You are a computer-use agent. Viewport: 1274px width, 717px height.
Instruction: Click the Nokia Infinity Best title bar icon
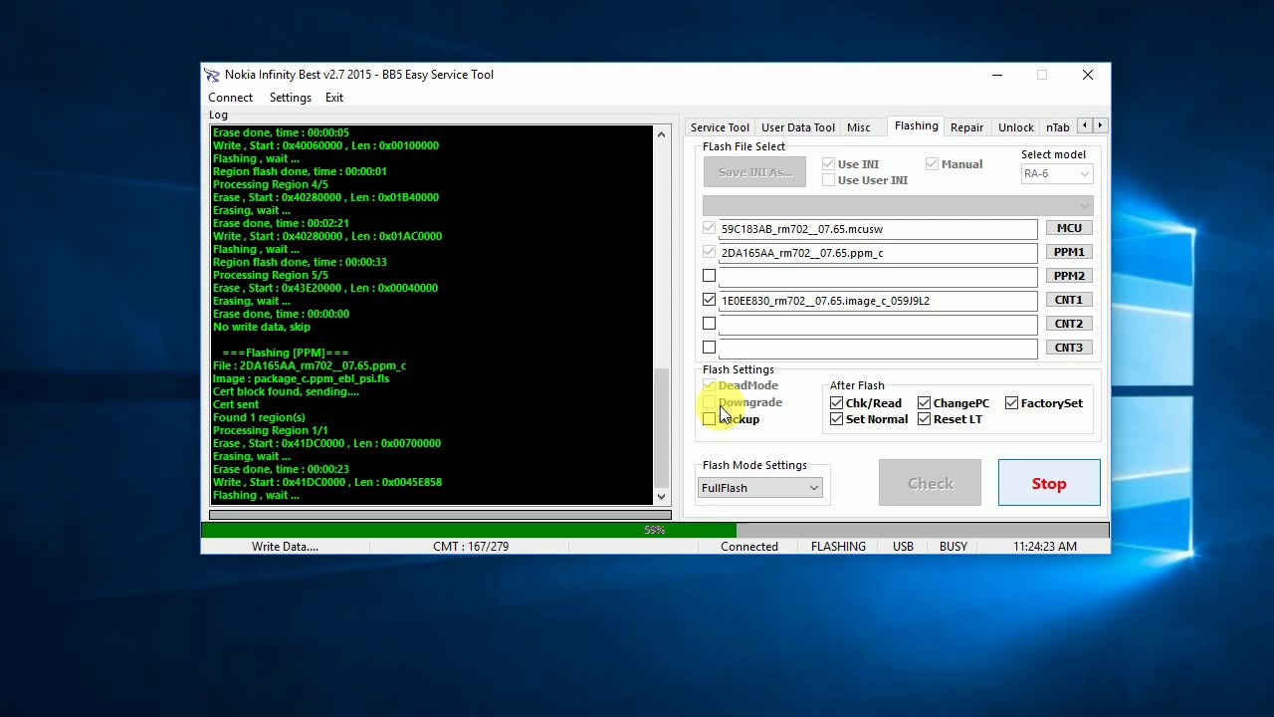(212, 75)
